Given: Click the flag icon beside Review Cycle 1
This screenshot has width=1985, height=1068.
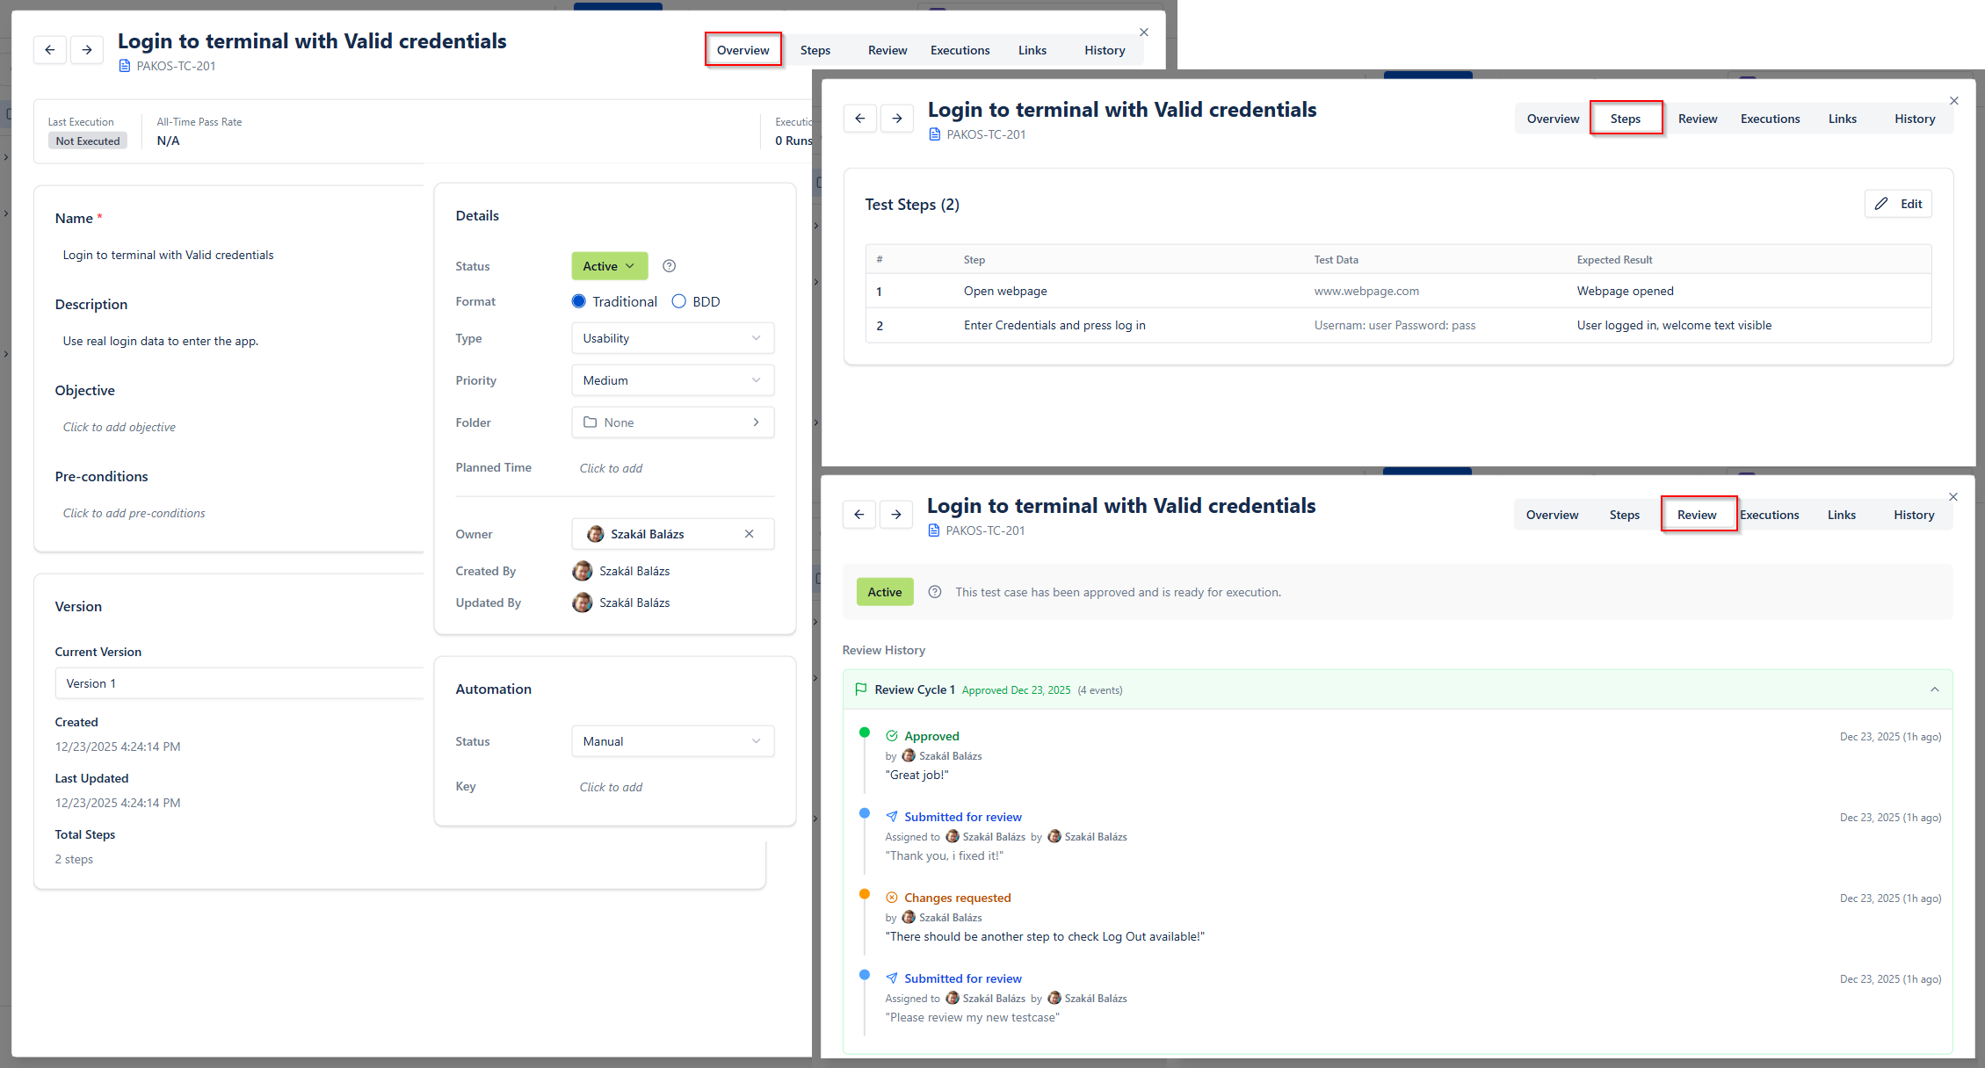Looking at the screenshot, I should pos(860,689).
